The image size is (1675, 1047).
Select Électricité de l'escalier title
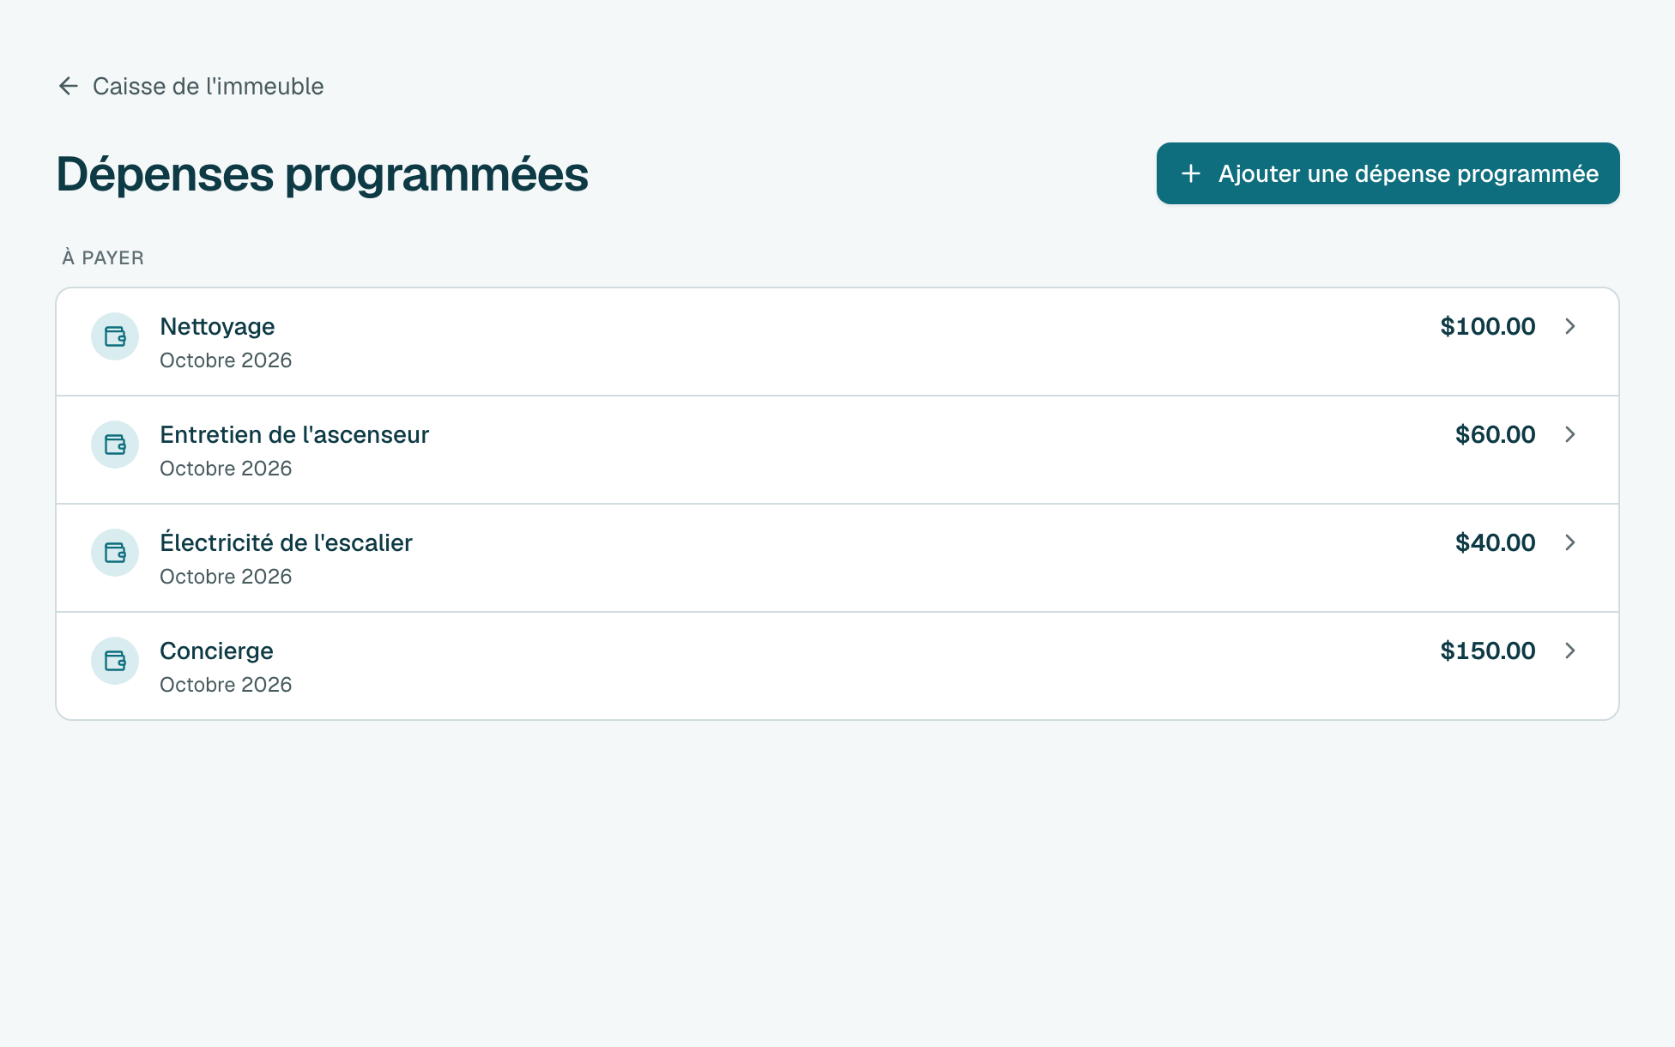(286, 542)
